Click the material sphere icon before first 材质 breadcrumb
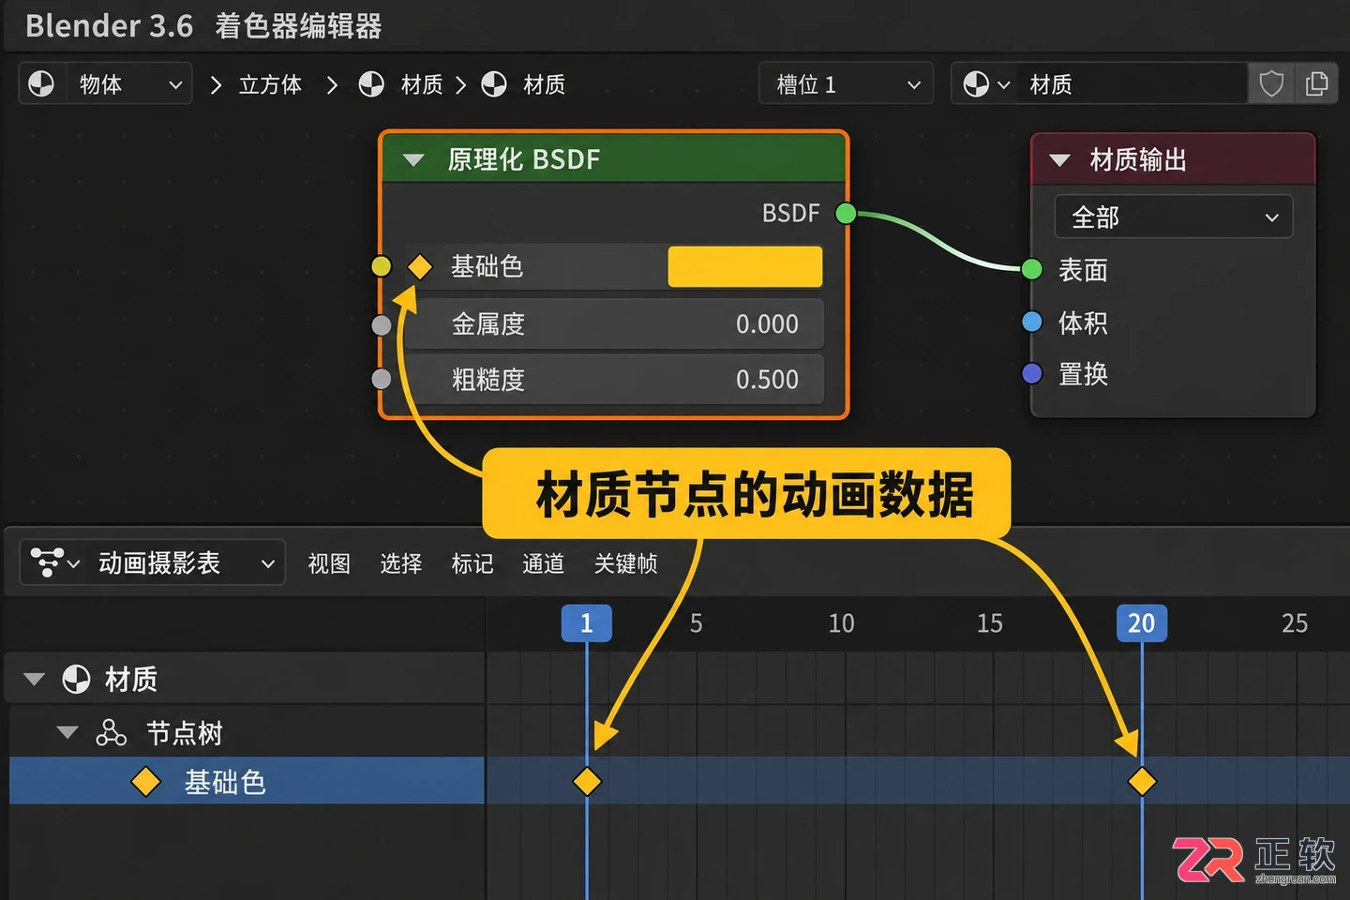1350x900 pixels. click(372, 84)
